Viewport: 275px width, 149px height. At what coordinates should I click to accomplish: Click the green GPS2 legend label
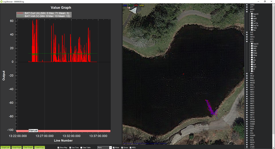tap(131, 5)
